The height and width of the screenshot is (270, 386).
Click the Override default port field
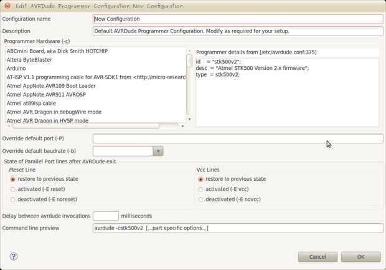coord(238,138)
